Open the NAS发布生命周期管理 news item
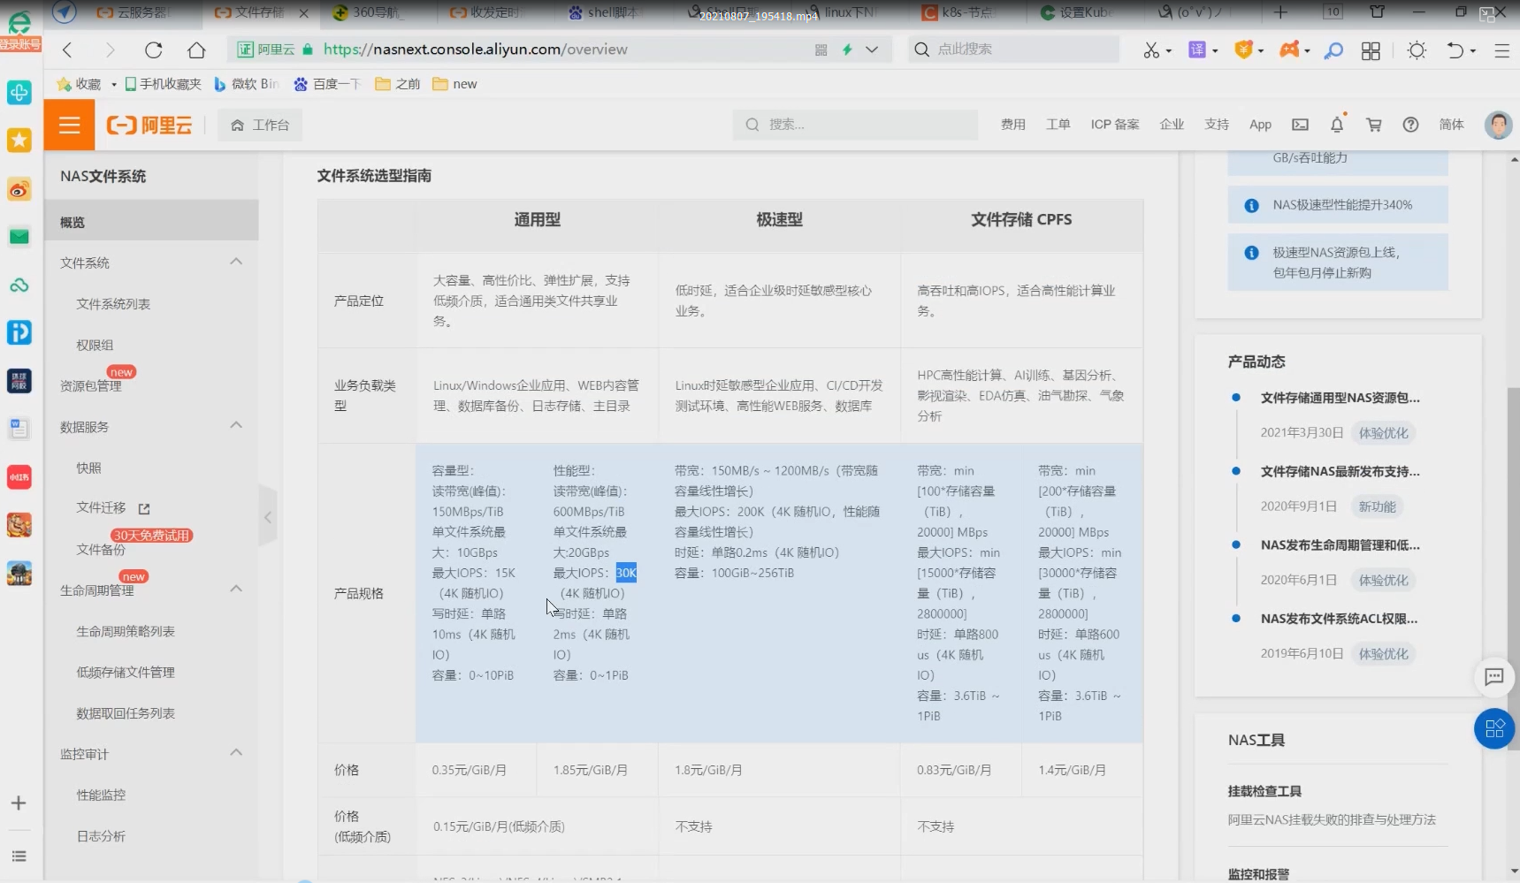 click(x=1340, y=545)
